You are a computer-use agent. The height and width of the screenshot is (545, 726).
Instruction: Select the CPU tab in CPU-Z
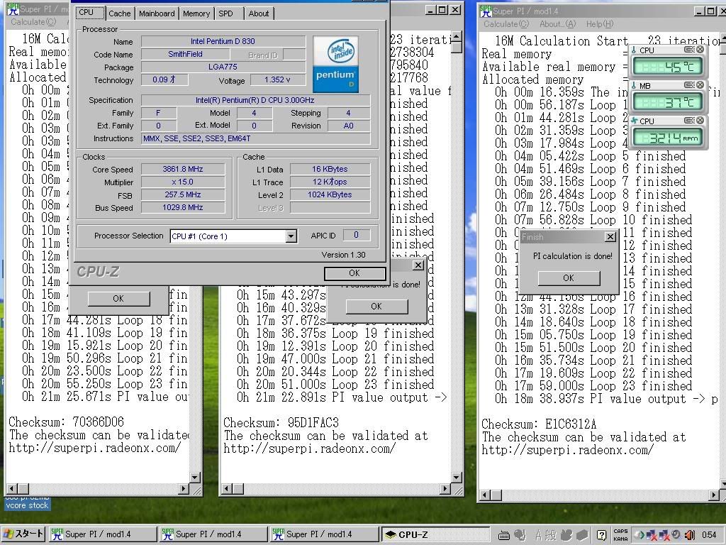coord(90,13)
